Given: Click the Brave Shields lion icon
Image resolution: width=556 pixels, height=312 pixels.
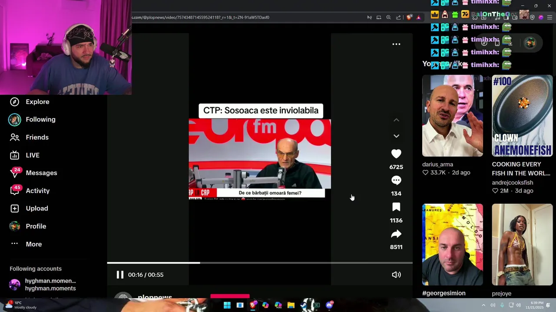Looking at the screenshot, I should (x=409, y=17).
